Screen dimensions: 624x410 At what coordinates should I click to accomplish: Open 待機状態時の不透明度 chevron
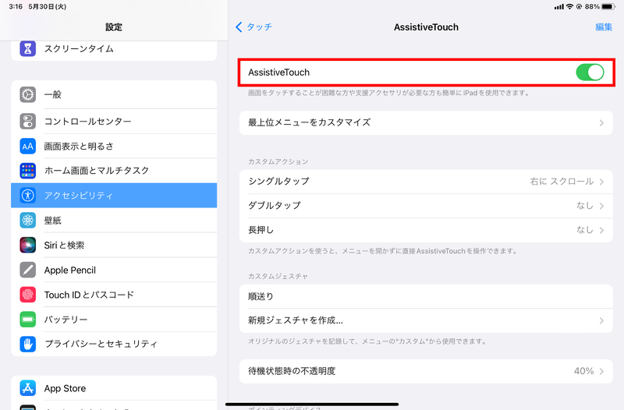(601, 372)
